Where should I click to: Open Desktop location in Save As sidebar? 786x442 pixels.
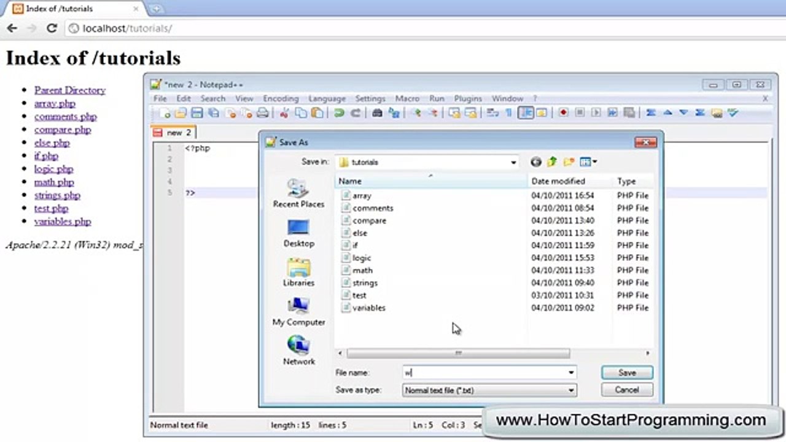click(299, 233)
